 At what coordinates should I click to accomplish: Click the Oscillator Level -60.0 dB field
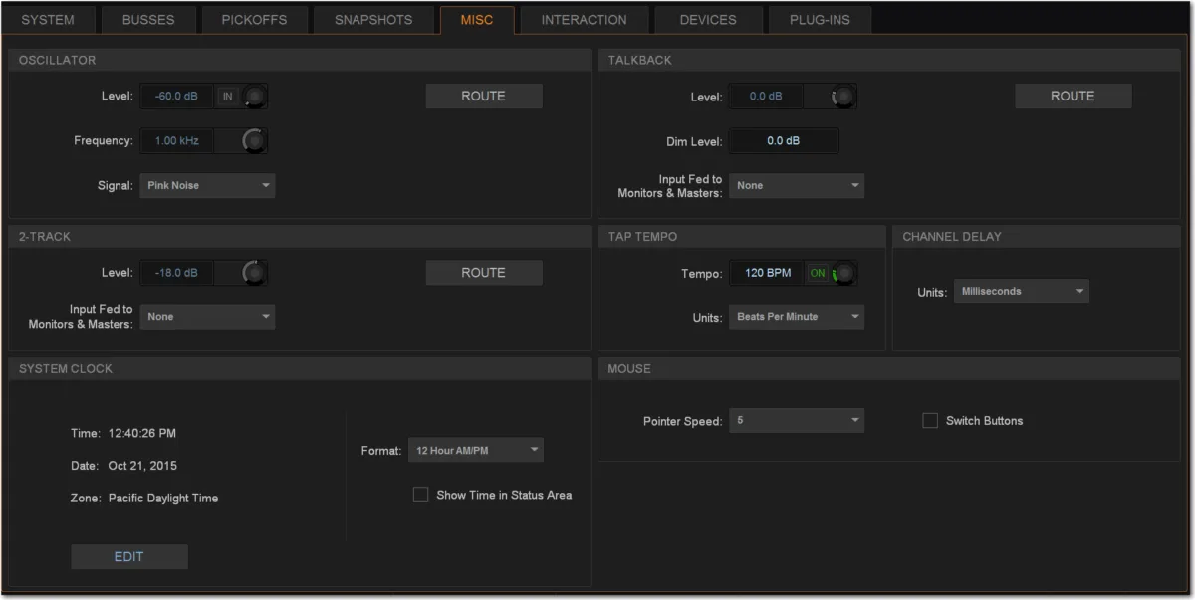176,97
